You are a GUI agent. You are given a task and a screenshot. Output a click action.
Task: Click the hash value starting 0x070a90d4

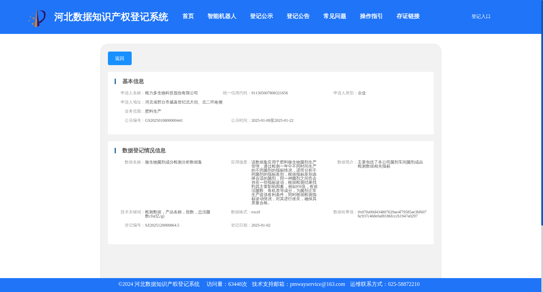point(392,214)
